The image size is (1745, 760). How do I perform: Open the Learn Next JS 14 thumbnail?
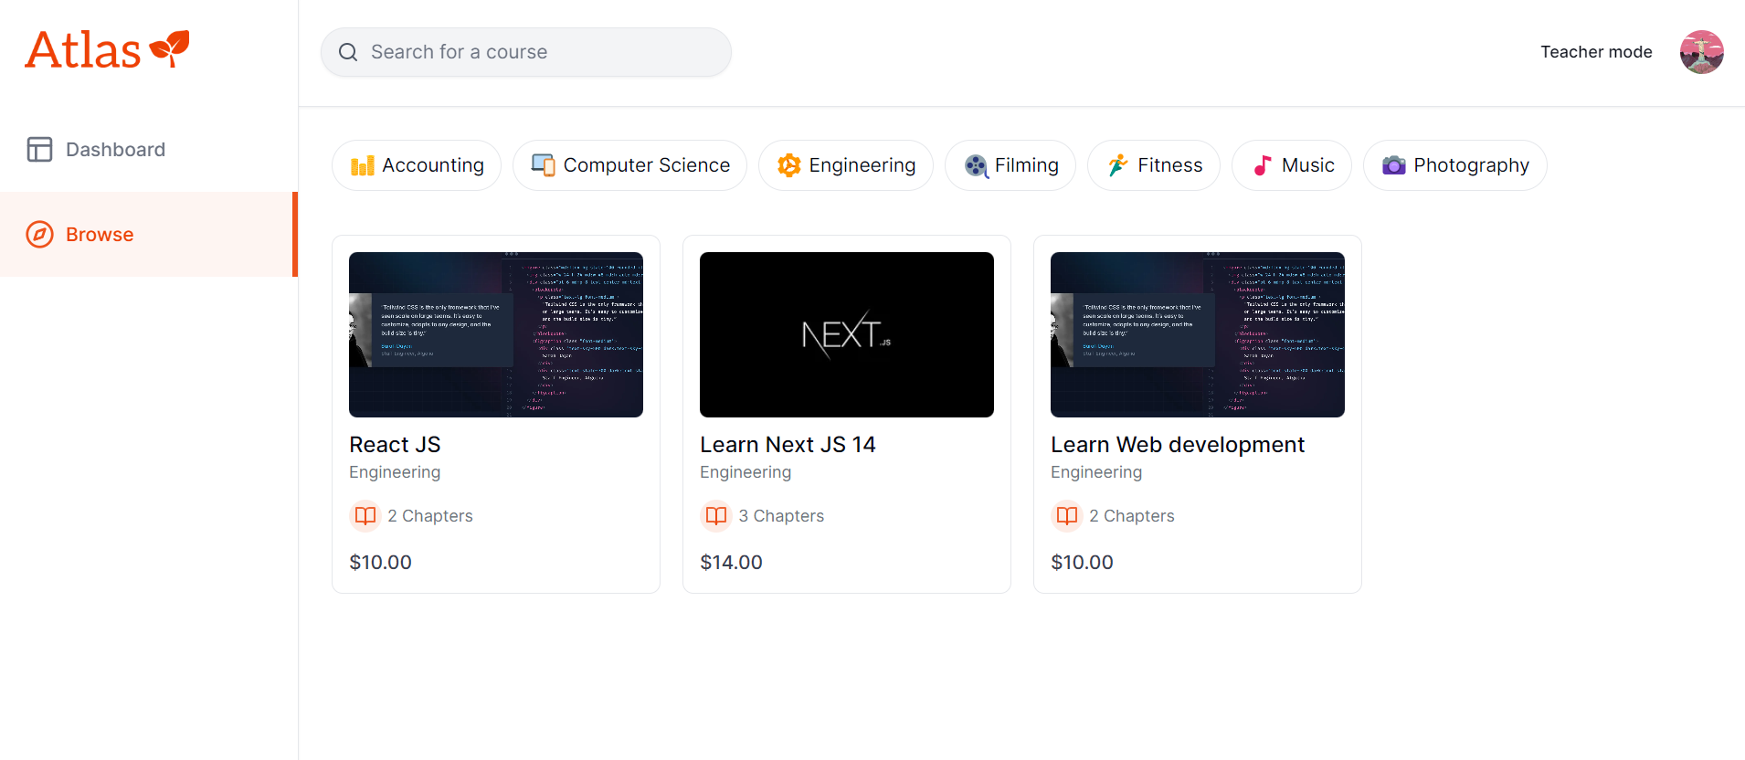tap(847, 334)
